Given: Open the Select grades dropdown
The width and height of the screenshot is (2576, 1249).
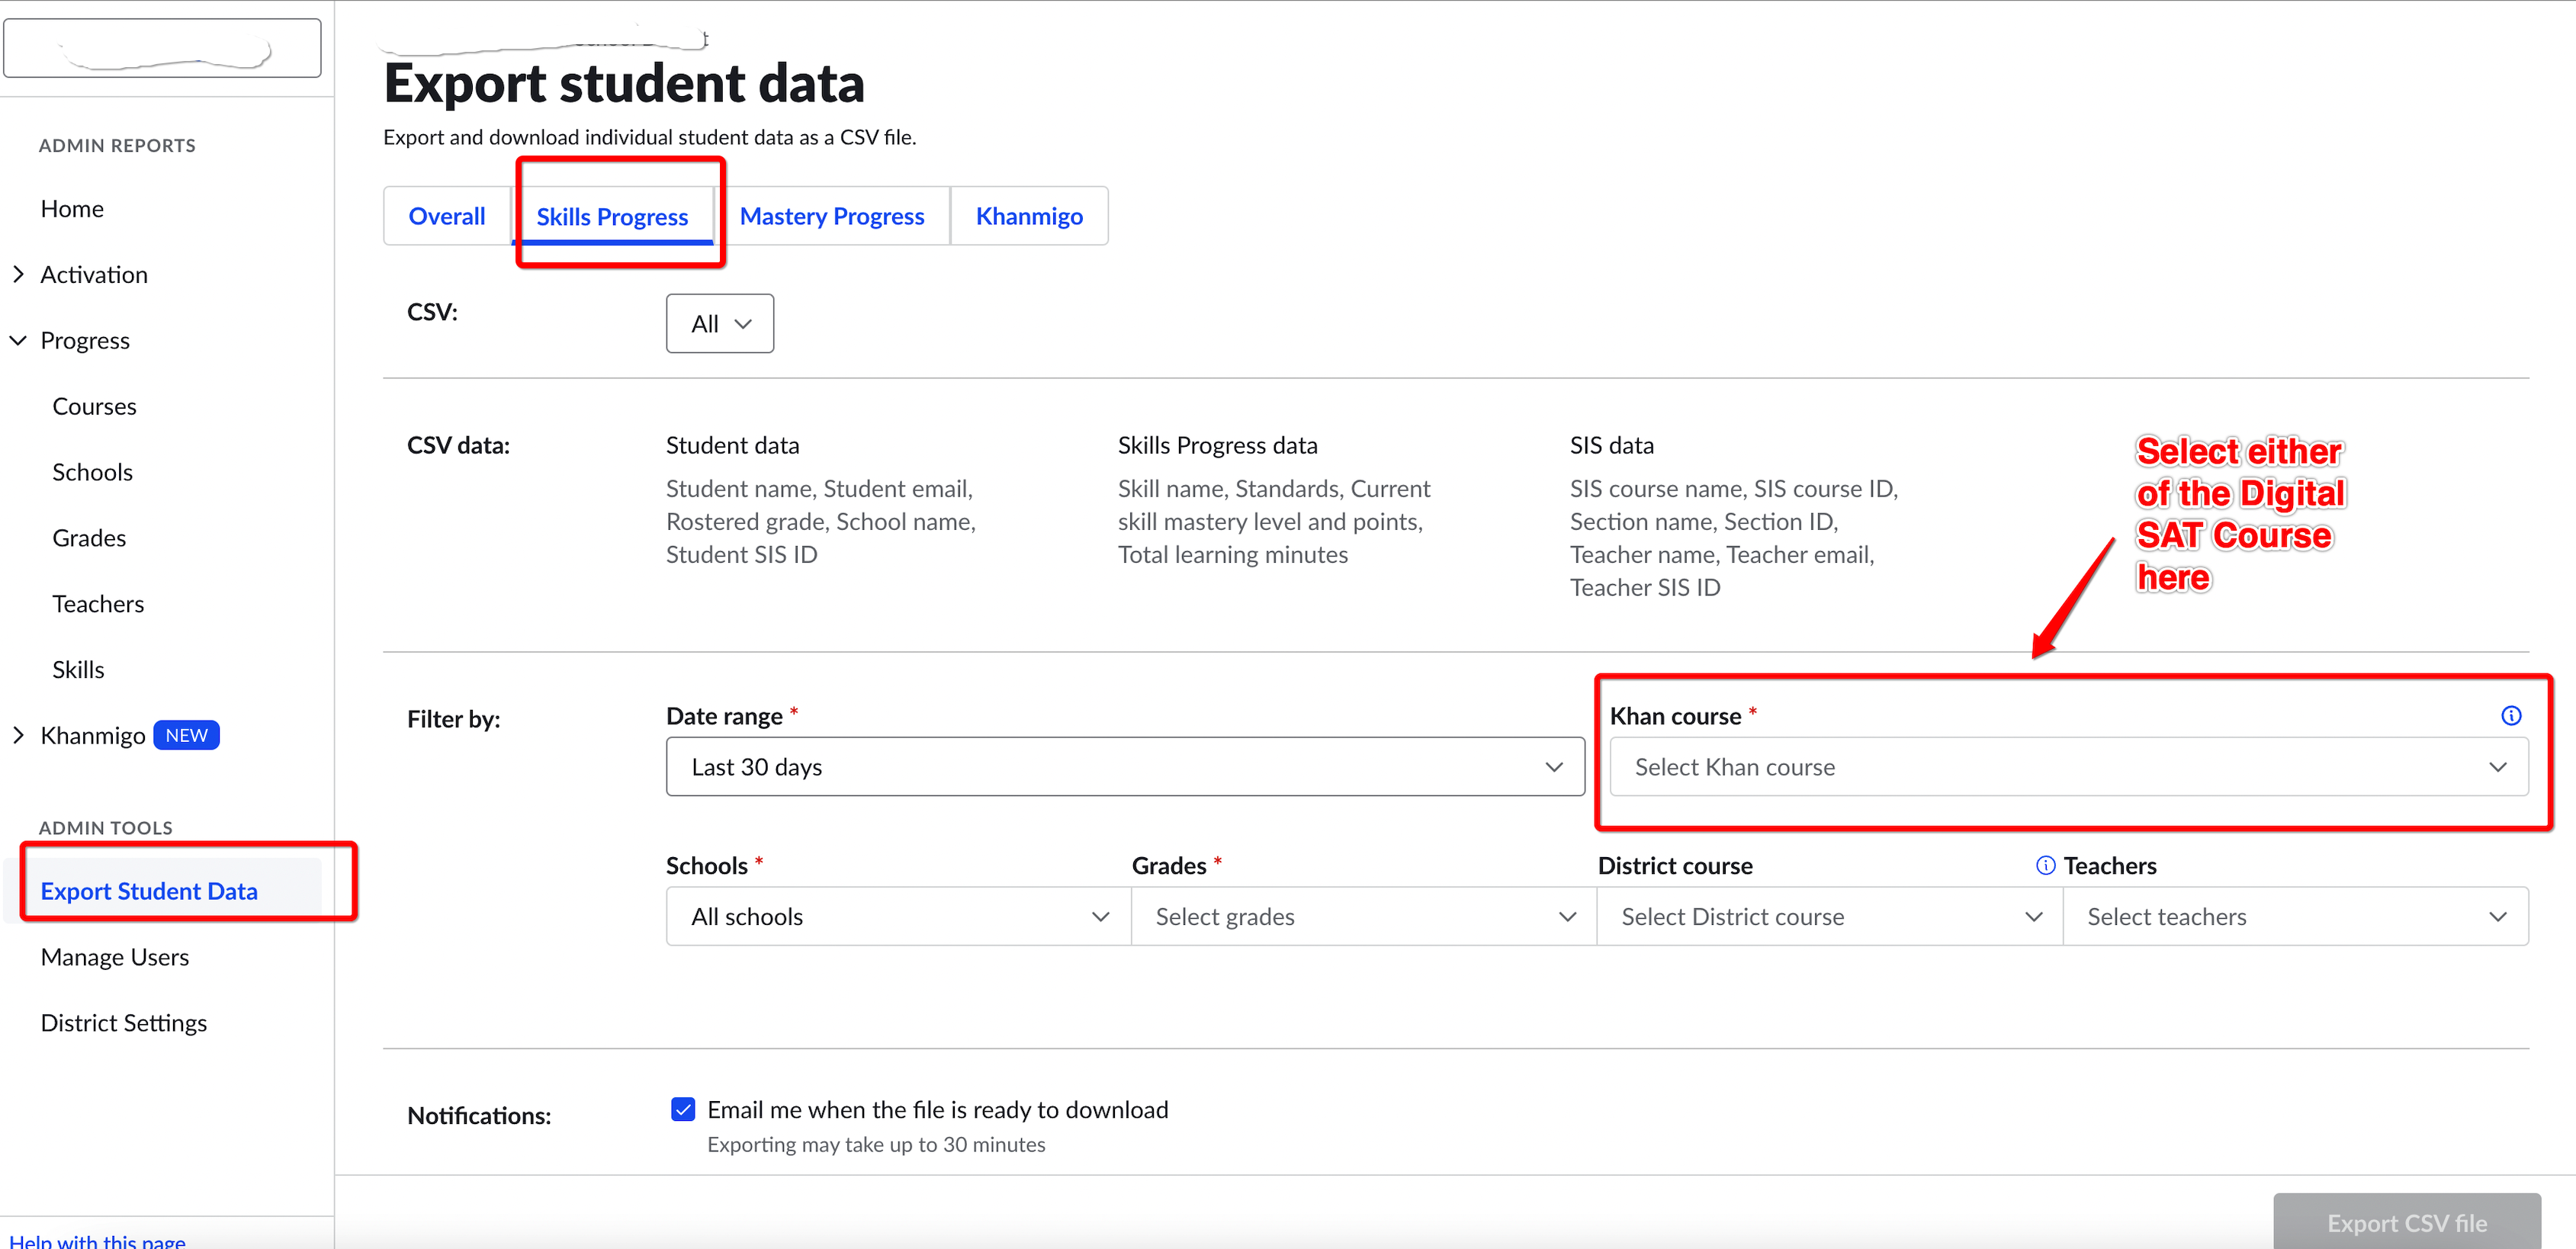Looking at the screenshot, I should point(1364,916).
